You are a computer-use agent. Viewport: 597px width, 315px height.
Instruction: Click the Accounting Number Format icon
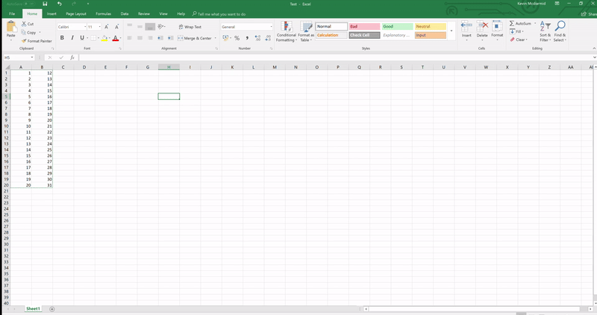click(225, 38)
